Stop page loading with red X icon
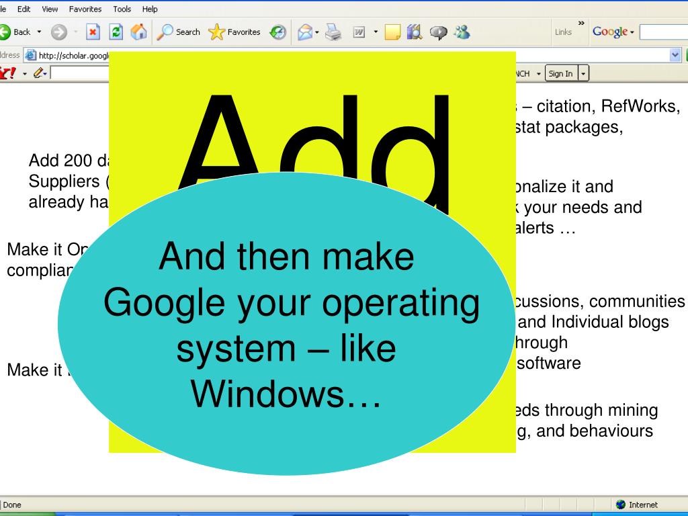Screen dimensions: 688x516 [x=93, y=32]
